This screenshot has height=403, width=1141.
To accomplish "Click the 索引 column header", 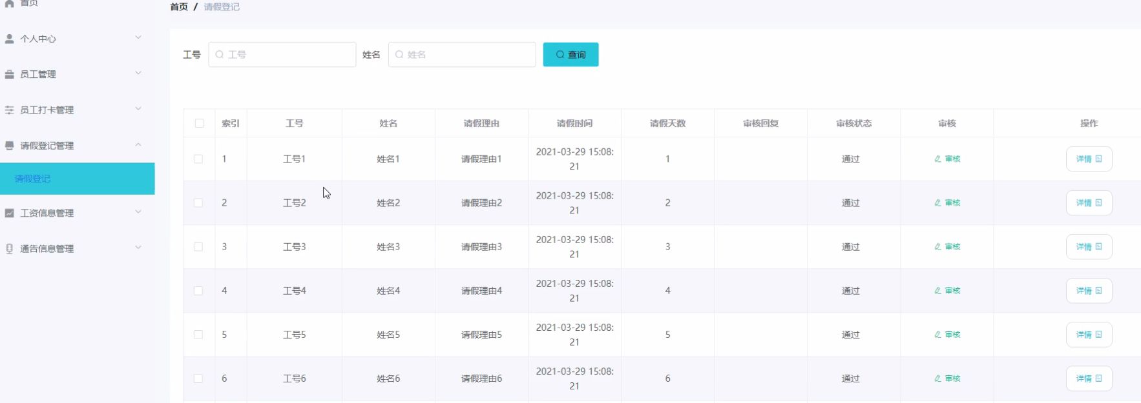I will [231, 123].
